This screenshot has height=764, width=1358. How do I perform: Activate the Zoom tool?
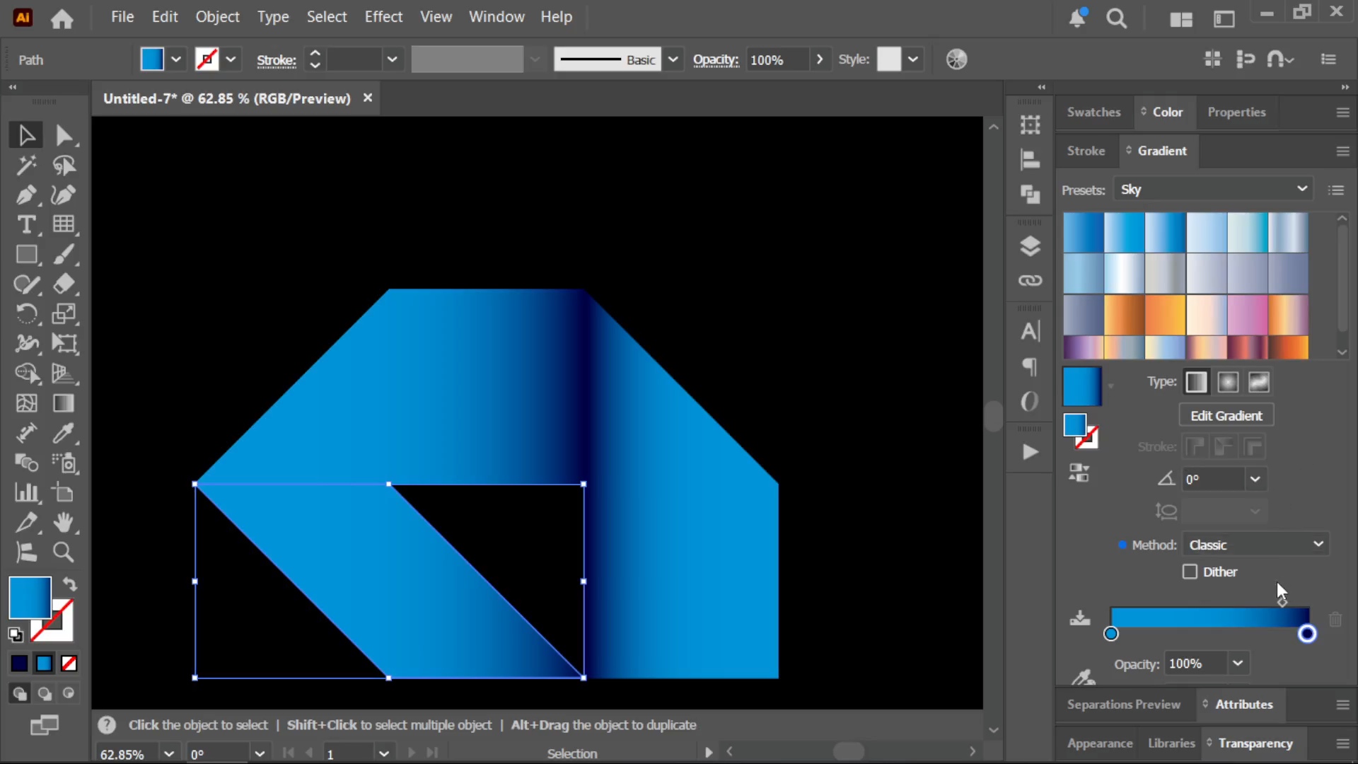[x=64, y=552]
